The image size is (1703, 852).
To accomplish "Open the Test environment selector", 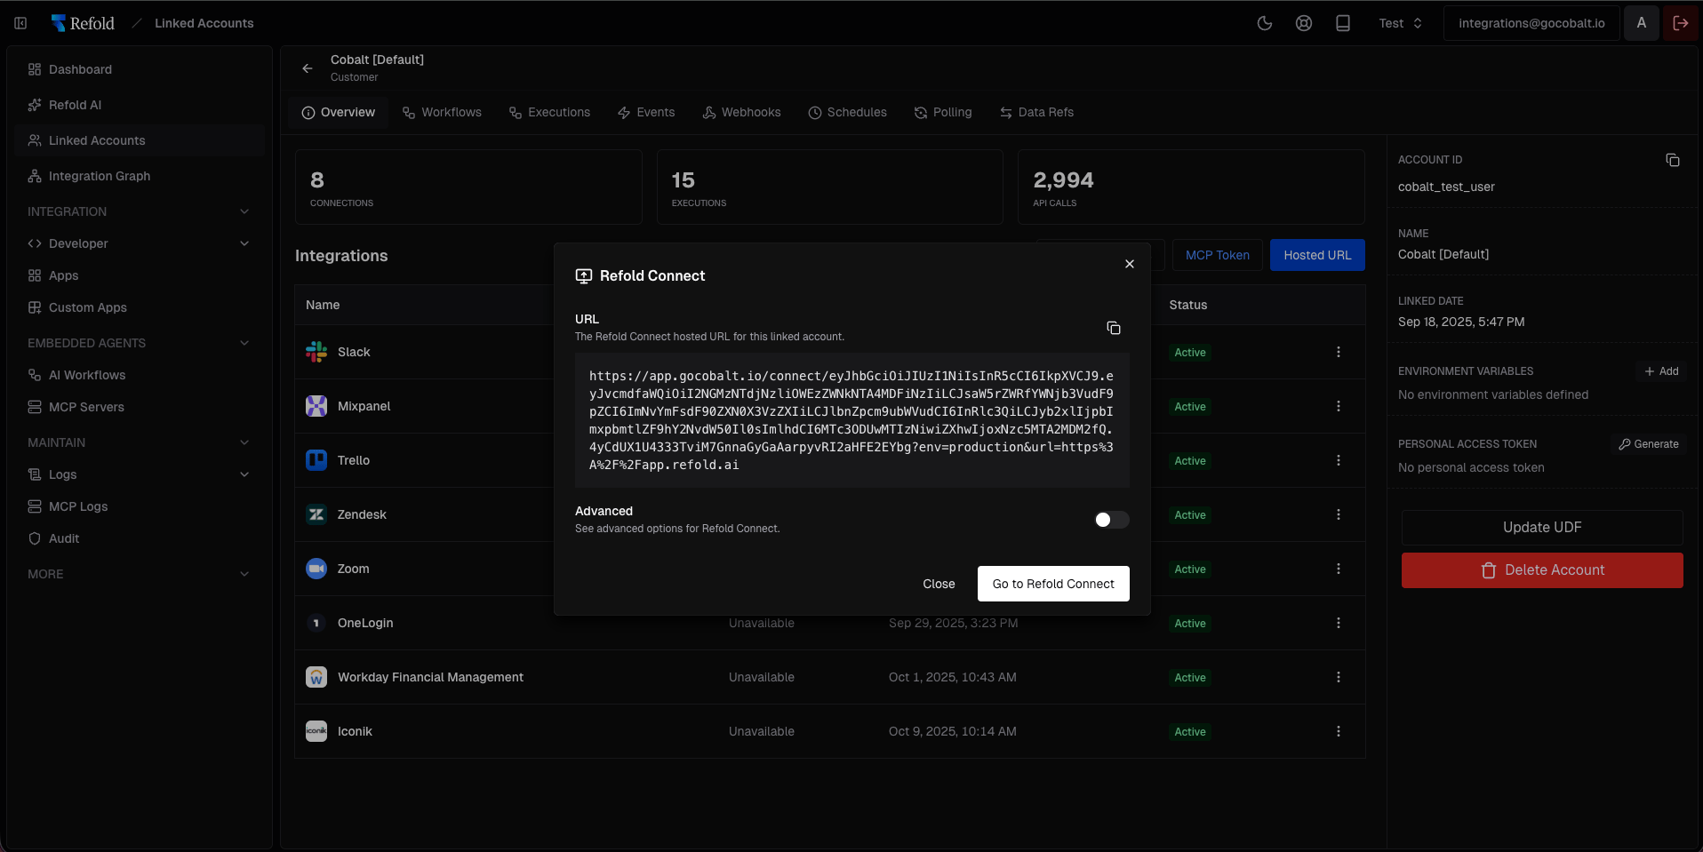I will 1401,23.
